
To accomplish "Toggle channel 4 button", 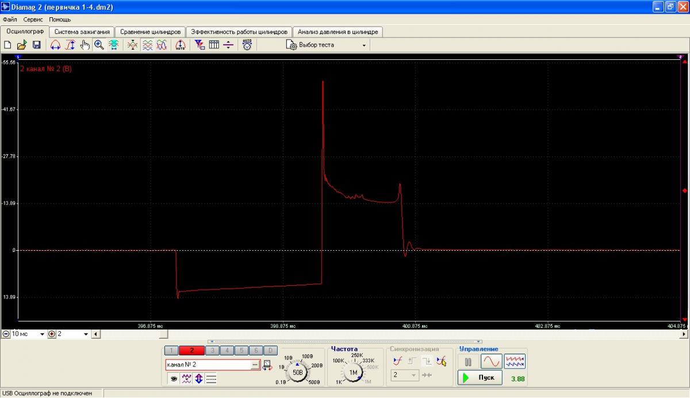I will click(227, 350).
